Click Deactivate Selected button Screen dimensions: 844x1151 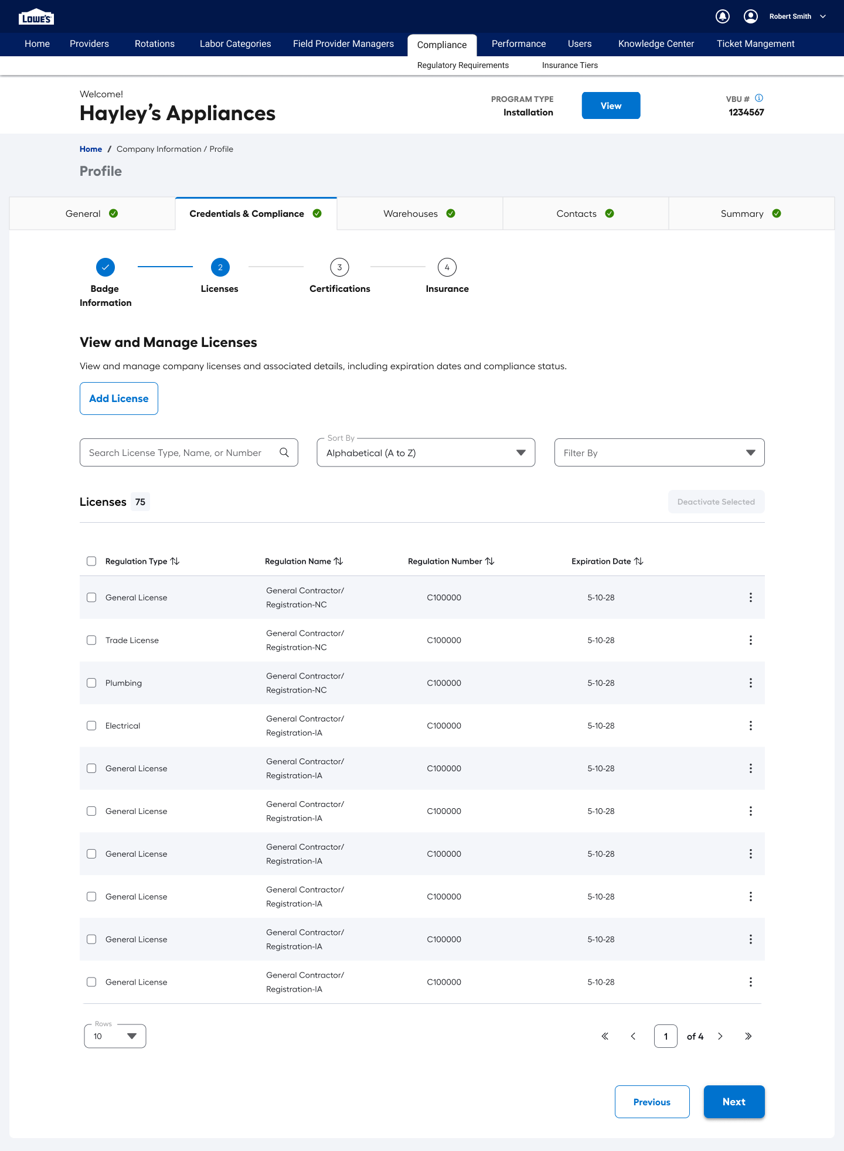click(716, 502)
